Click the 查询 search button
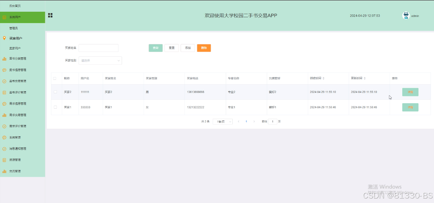This screenshot has height=203, width=434. (x=155, y=48)
